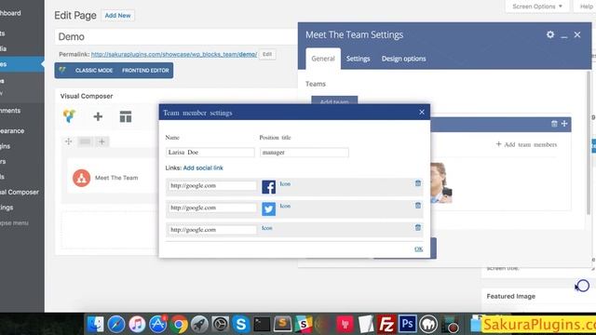Delete the Twitter social link row

point(418,205)
